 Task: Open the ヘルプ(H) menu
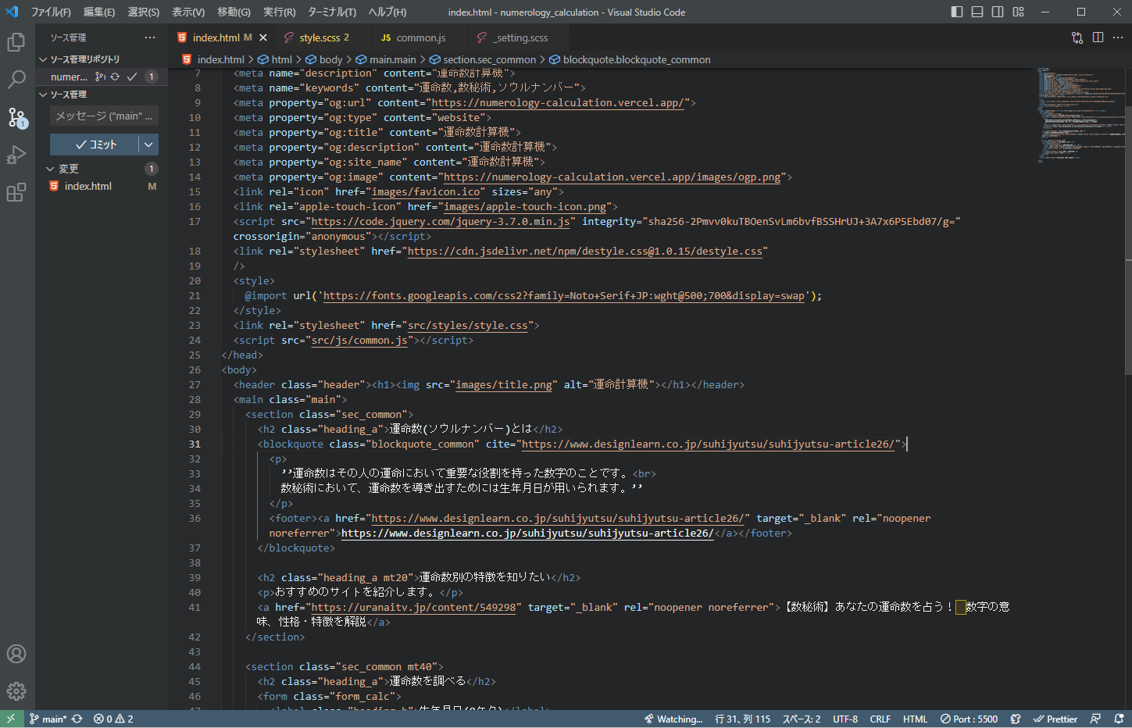387,12
